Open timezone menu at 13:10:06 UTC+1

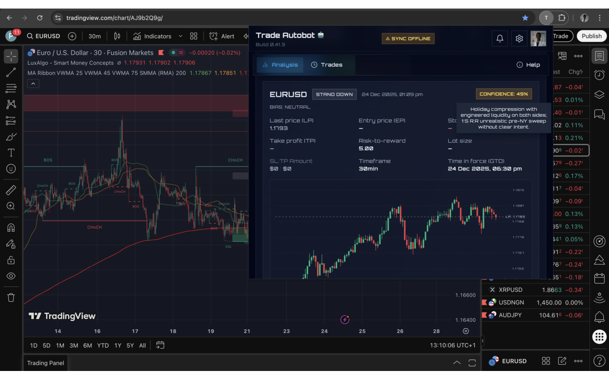pyautogui.click(x=452, y=345)
